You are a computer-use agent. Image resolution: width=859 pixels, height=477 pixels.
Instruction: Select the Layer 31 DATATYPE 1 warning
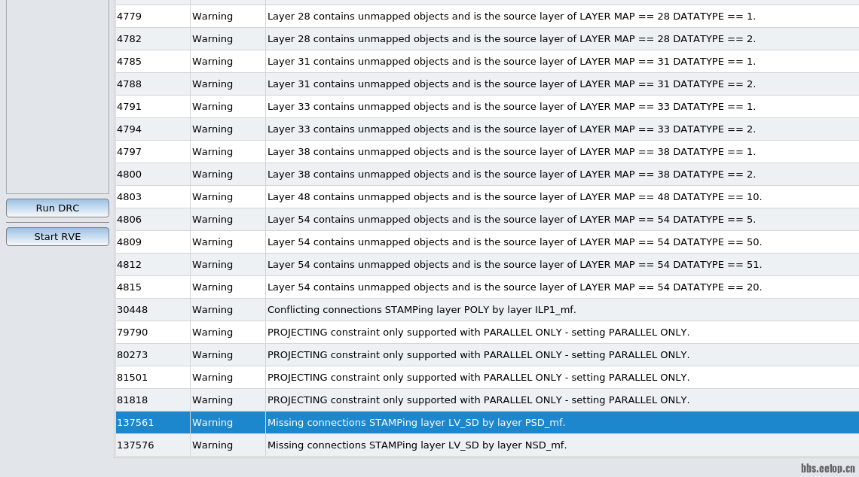(511, 62)
